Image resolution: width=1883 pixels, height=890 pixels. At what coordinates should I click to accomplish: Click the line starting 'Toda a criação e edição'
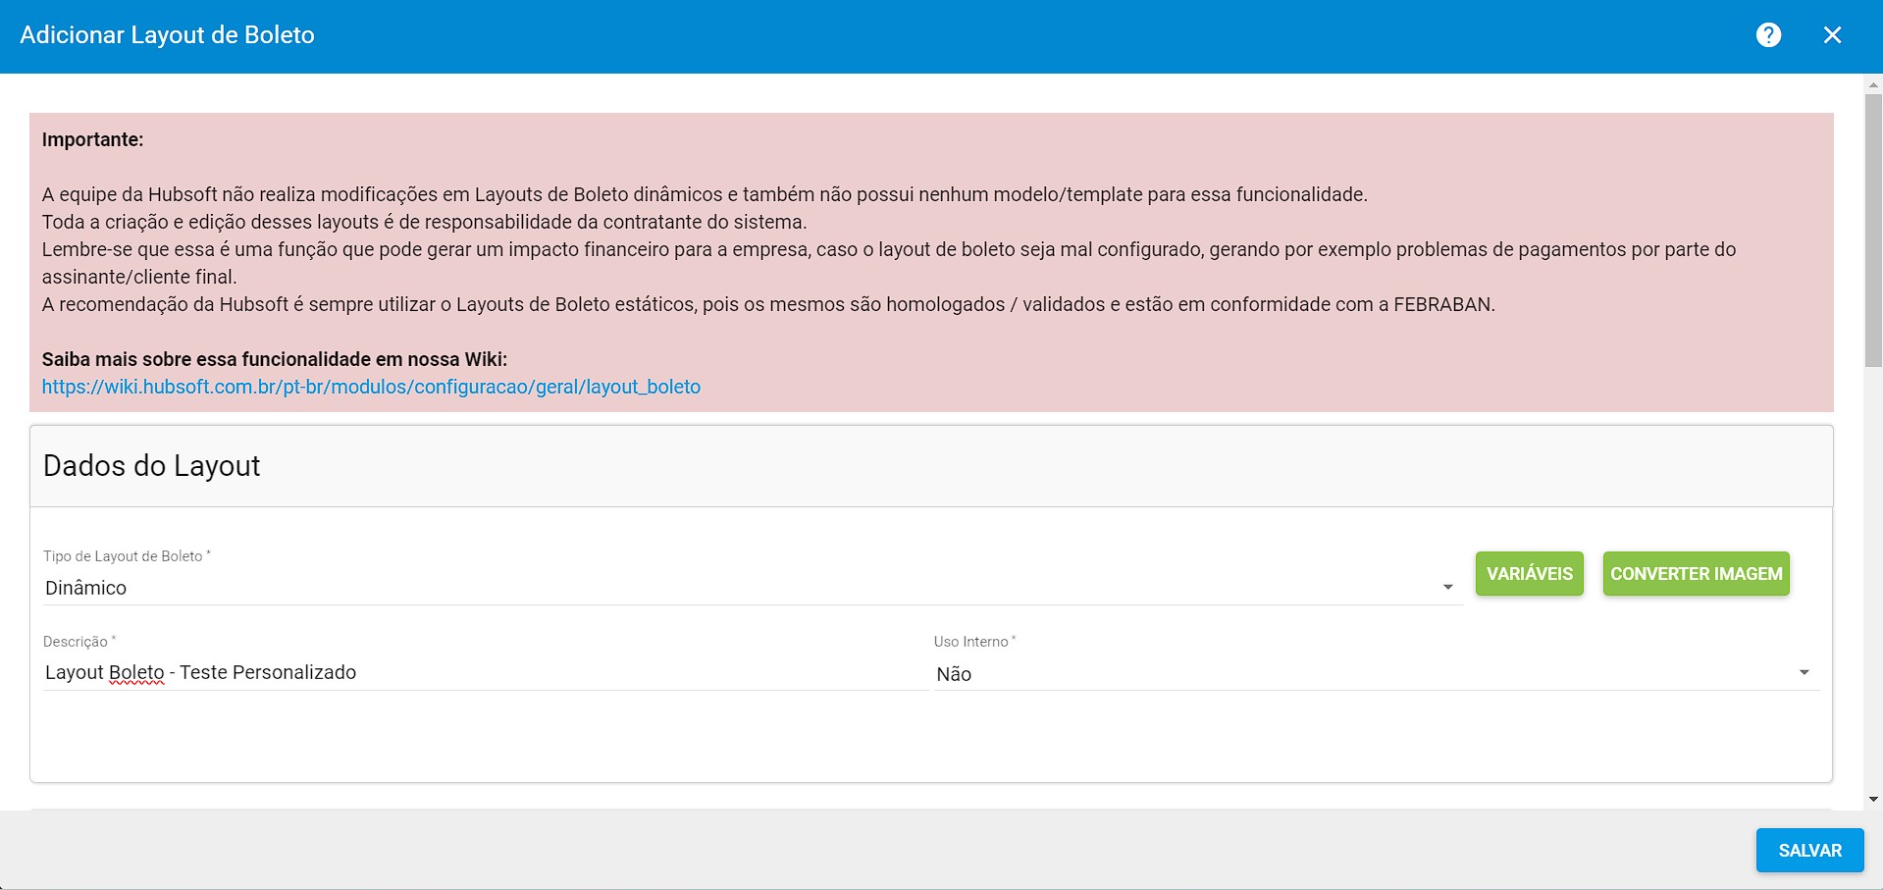point(424,223)
